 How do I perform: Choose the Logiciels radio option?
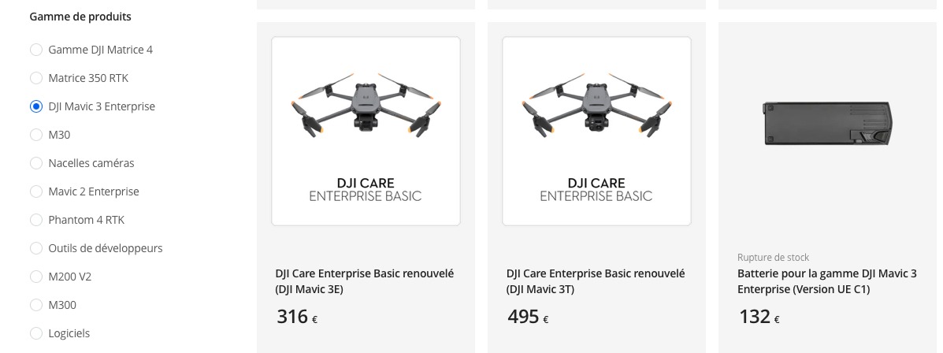pyautogui.click(x=36, y=333)
